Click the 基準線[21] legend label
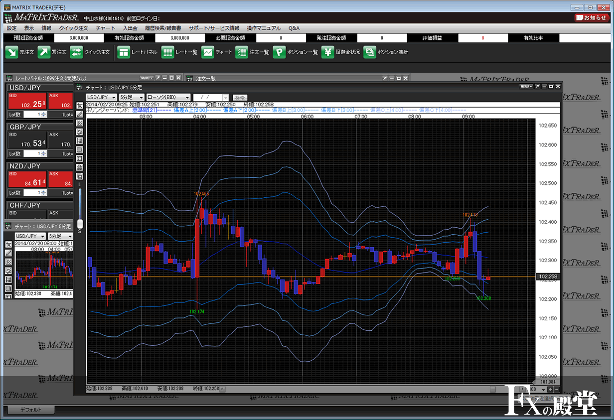The width and height of the screenshot is (614, 420). 145,110
